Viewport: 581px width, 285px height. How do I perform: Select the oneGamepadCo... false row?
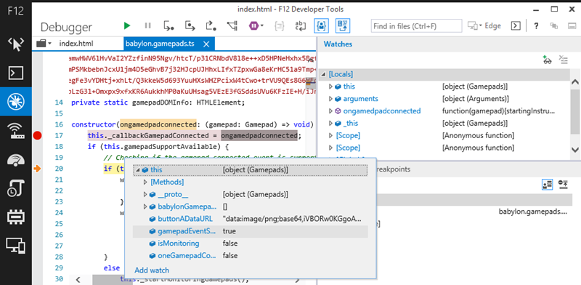250,256
